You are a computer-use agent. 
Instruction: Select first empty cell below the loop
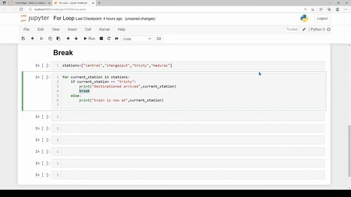coord(188,117)
